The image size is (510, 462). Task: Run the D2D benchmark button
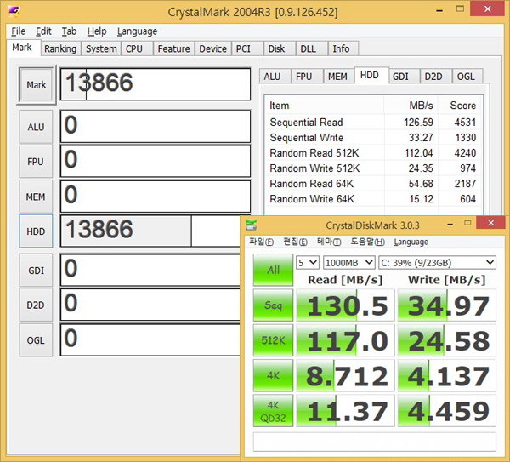point(36,305)
